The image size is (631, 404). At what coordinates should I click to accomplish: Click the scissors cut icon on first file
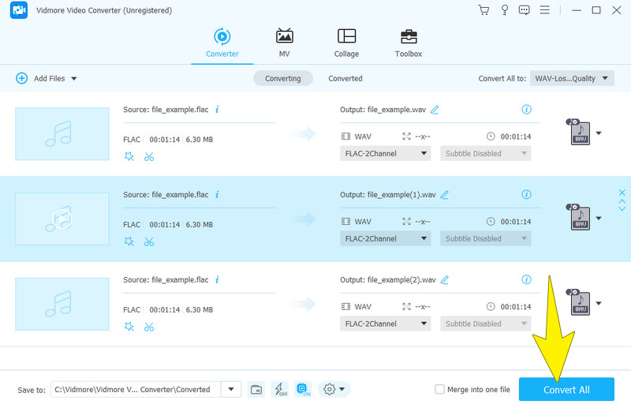coord(149,156)
